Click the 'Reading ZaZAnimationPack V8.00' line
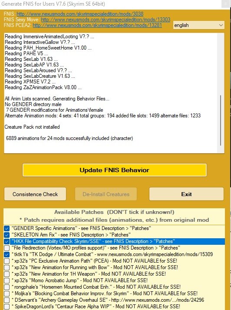The height and width of the screenshot is (310, 231). click(x=43, y=87)
